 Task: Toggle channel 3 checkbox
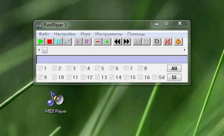(x=69, y=68)
